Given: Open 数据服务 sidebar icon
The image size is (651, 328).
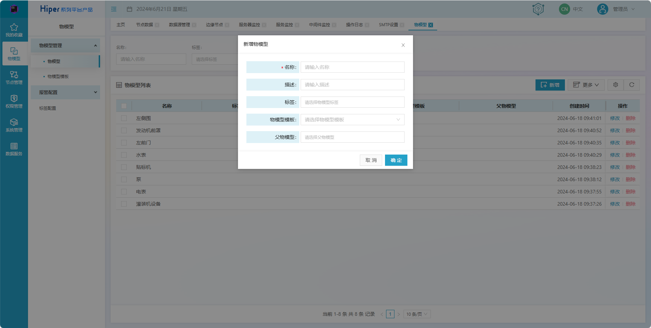Looking at the screenshot, I should (14, 146).
